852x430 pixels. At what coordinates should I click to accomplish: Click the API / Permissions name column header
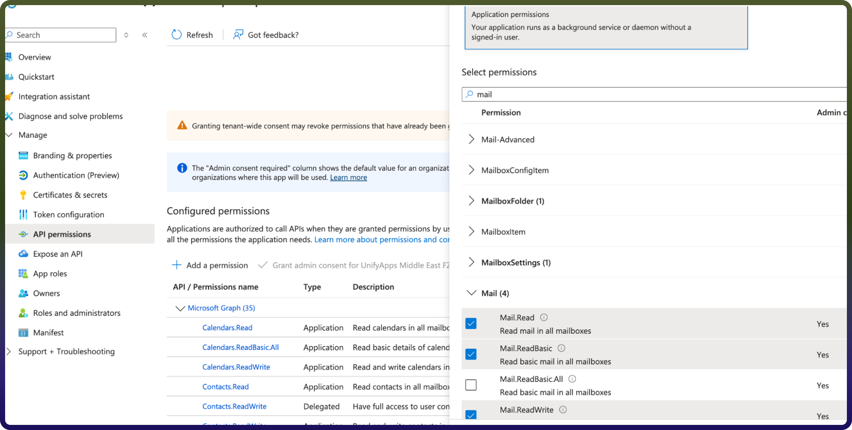coord(216,287)
